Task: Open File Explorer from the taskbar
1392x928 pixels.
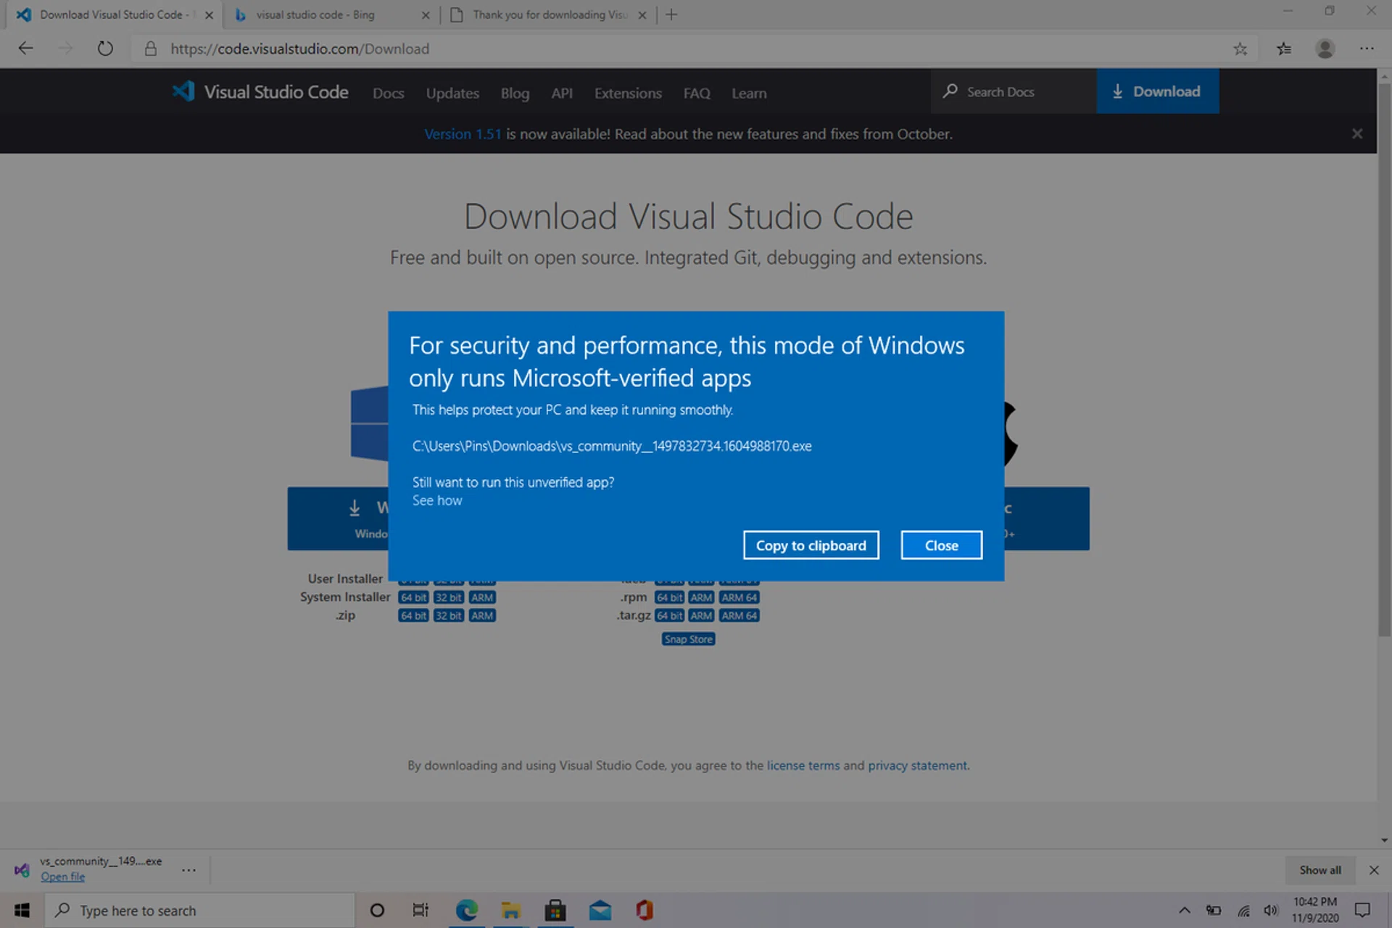Action: (510, 910)
